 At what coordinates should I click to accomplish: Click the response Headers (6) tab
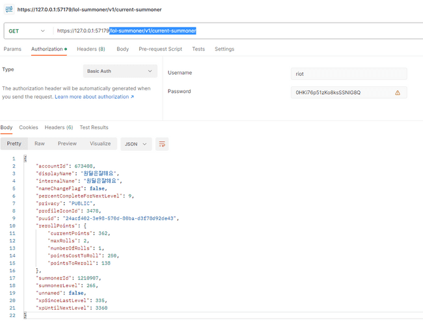59,127
